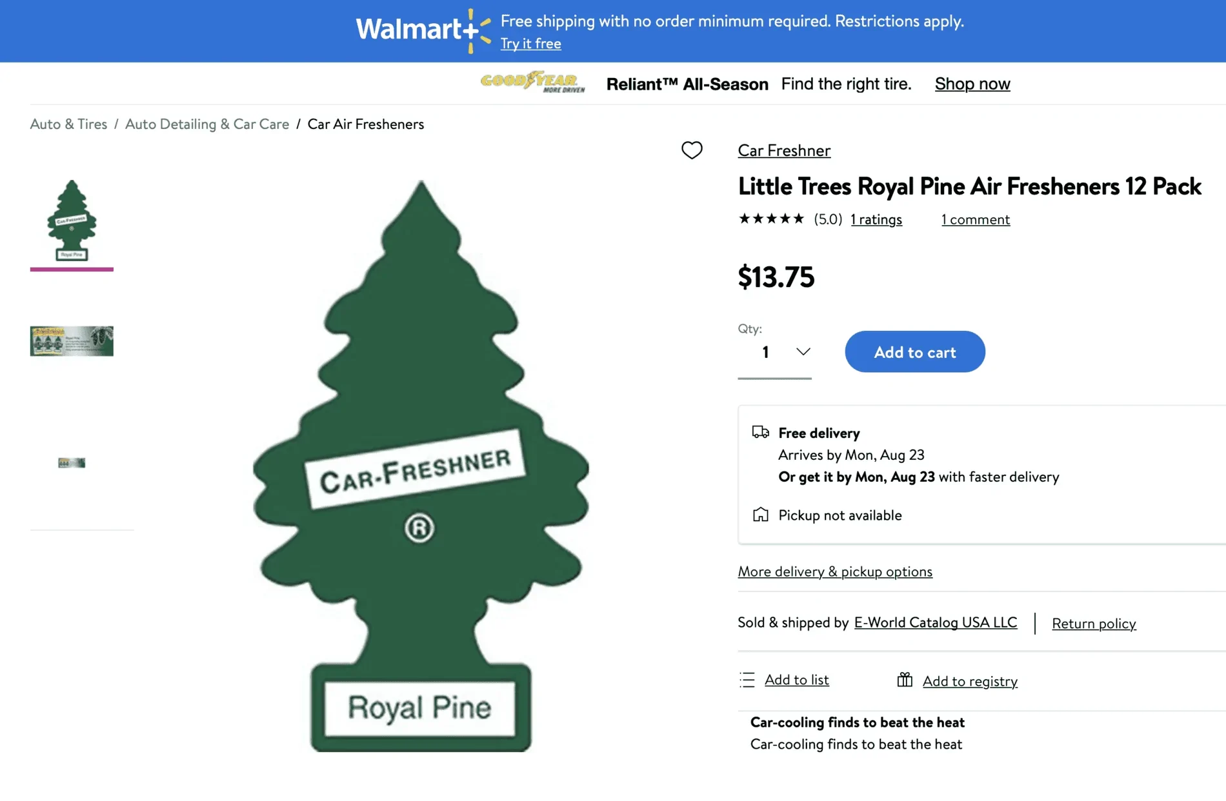Click the pickup store icon
This screenshot has height=801, width=1226.
point(760,515)
